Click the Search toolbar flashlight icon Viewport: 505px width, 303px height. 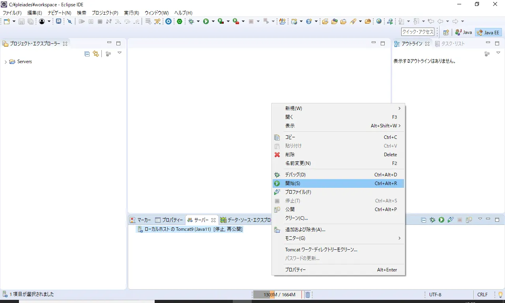[x=353, y=21]
